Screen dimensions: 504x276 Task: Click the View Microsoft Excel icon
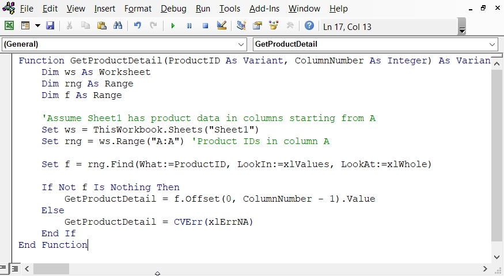9,26
